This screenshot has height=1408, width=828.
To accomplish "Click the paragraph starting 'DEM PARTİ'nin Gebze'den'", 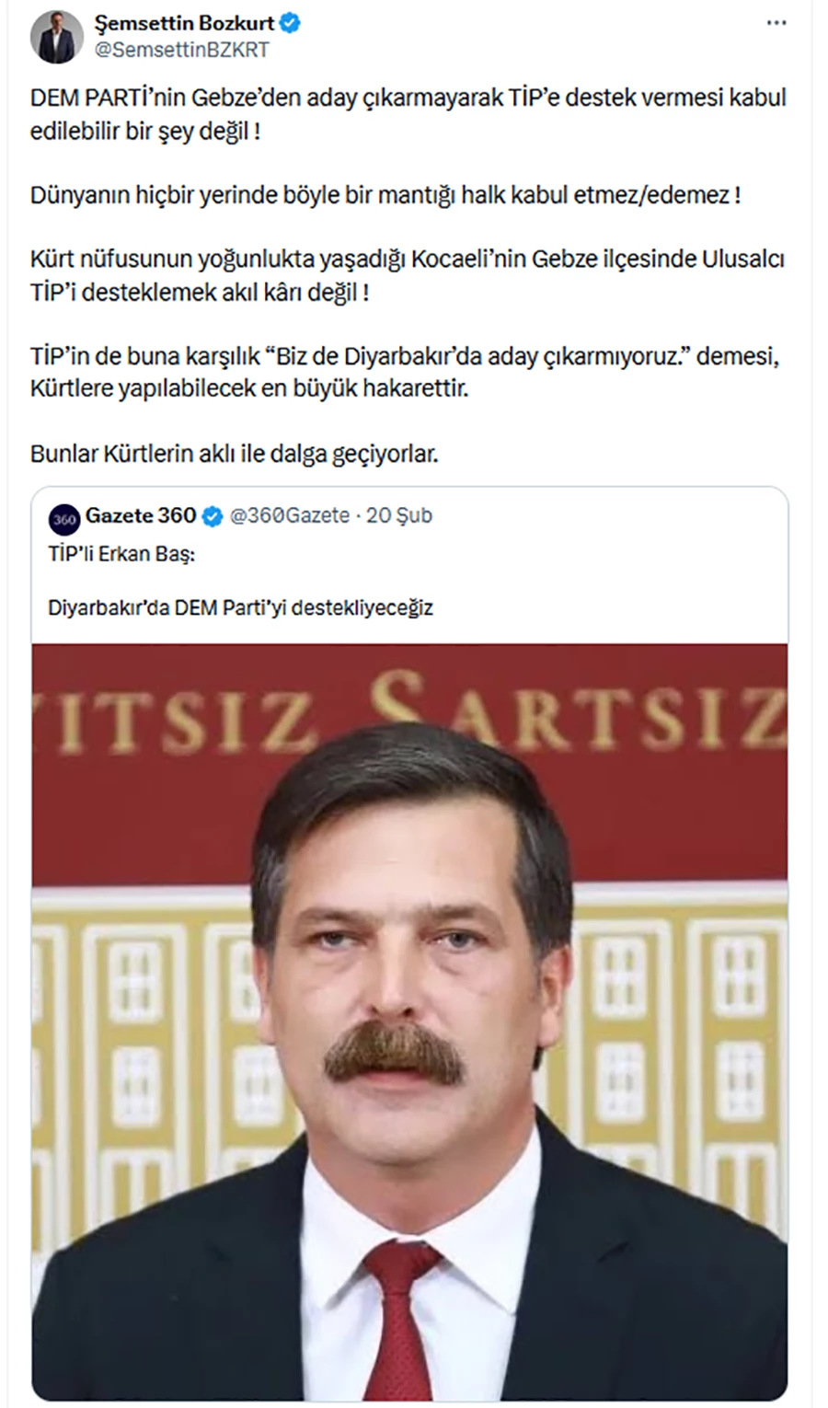I will tap(408, 114).
